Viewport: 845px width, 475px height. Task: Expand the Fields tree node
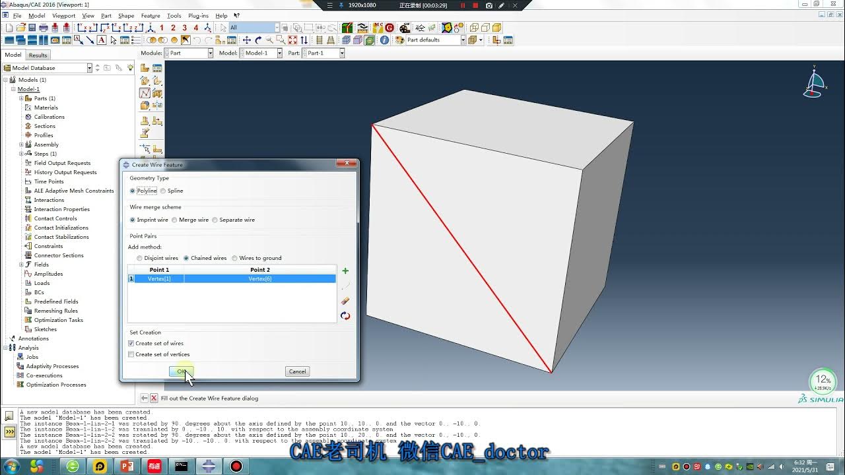click(x=21, y=265)
